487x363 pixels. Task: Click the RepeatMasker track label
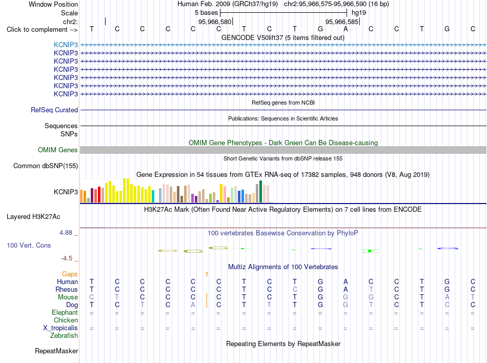(x=56, y=351)
